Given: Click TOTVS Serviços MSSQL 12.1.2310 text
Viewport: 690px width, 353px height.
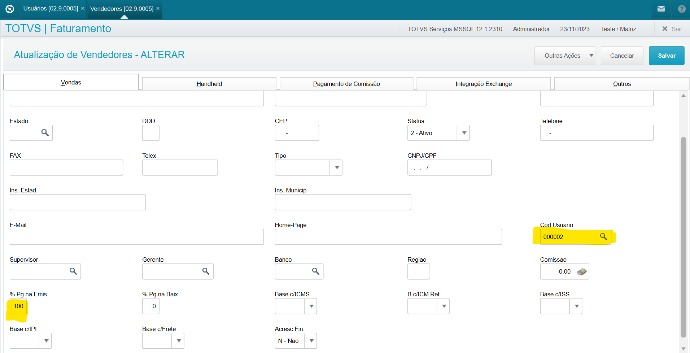Looking at the screenshot, I should [x=455, y=29].
